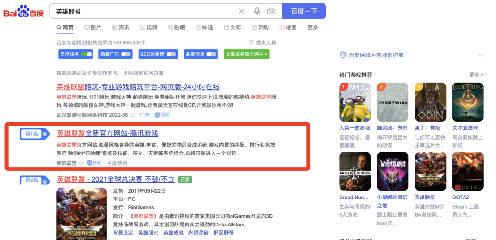Switch to the 知道 tab
Image resolution: width=496 pixels, height=240 pixels.
[x=204, y=28]
